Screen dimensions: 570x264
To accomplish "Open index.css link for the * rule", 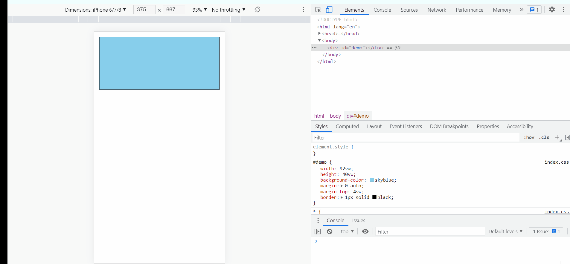I will [557, 211].
